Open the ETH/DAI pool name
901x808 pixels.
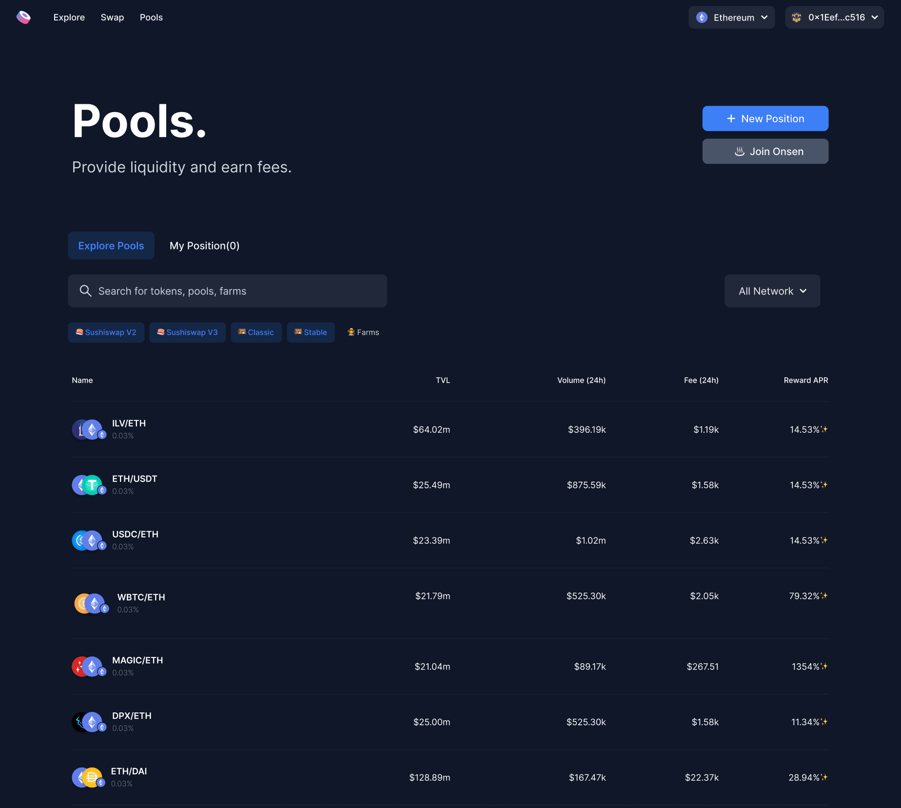point(129,771)
